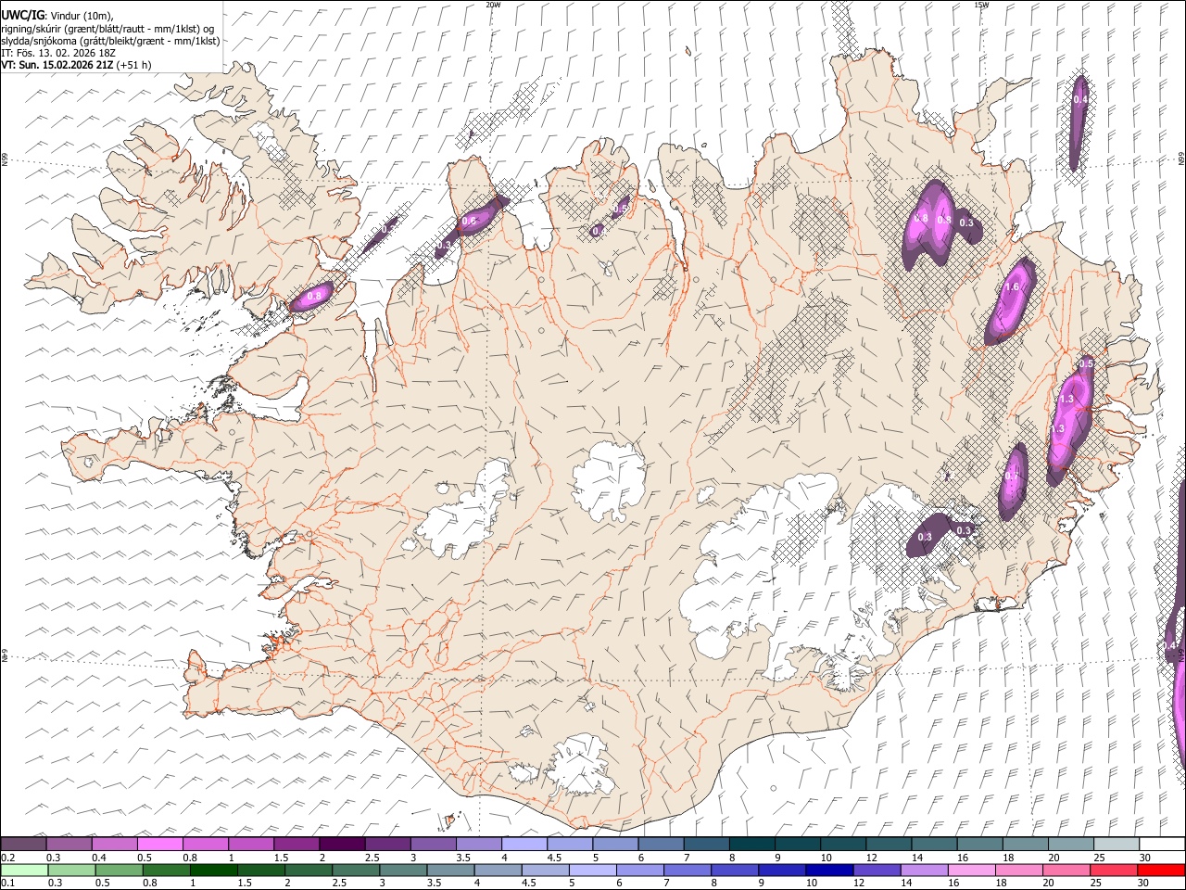This screenshot has height=890, width=1186.
Task: Click the '(+51 h)' forecast offset
Action: pyautogui.click(x=134, y=65)
